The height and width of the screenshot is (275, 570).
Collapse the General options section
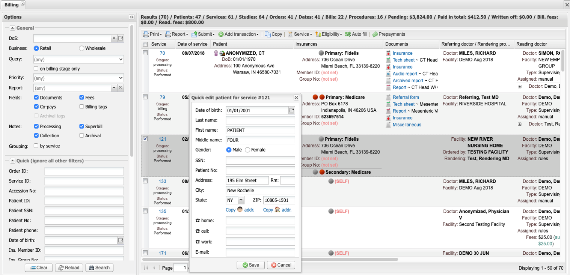12,28
